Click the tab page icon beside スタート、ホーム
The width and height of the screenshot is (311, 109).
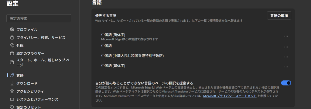(12, 63)
